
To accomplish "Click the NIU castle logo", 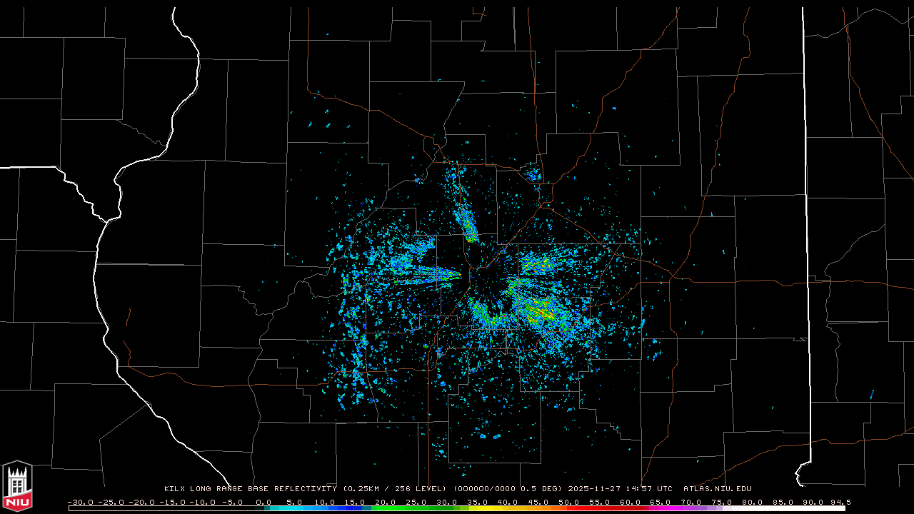I will click(17, 485).
